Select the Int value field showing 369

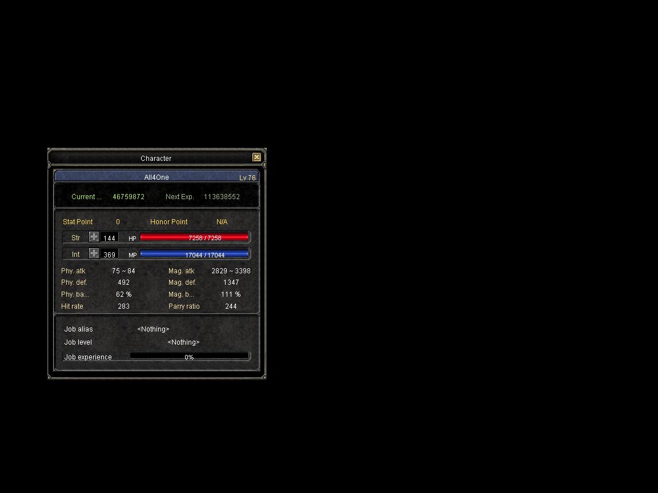[110, 254]
